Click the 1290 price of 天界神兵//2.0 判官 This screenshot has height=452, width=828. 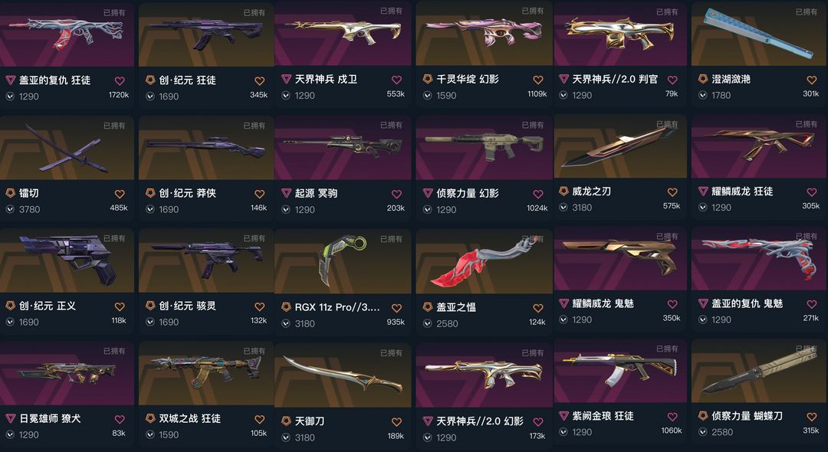click(582, 95)
